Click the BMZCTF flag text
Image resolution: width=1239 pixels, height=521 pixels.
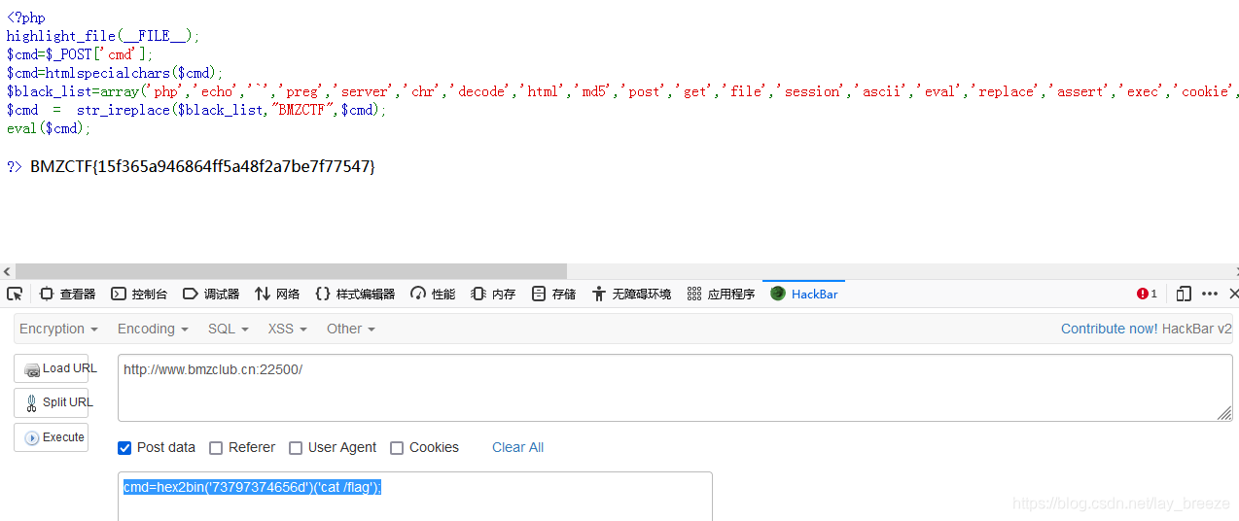click(x=202, y=166)
